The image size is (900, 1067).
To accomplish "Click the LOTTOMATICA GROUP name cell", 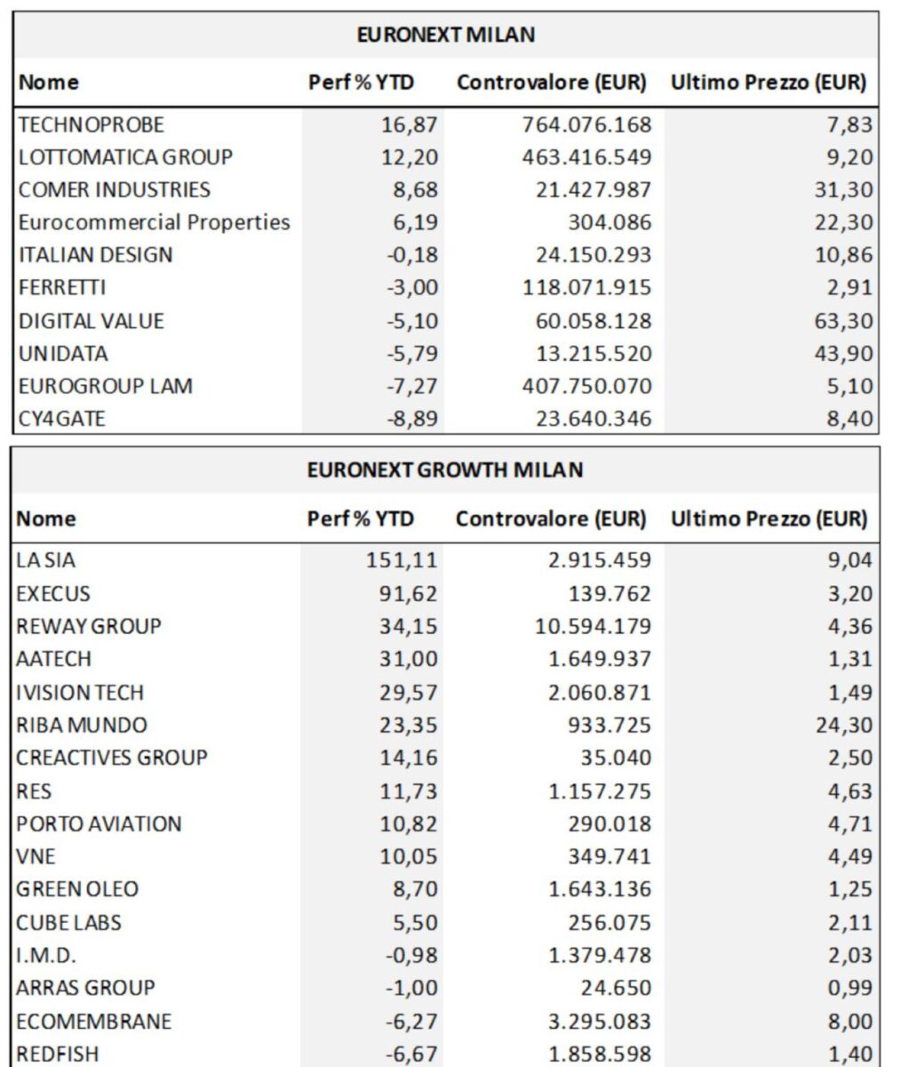I will 125,157.
